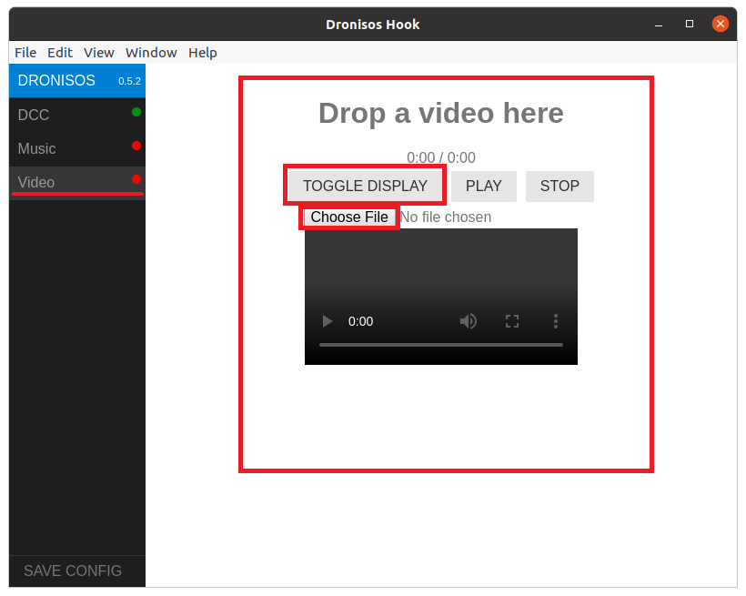Open the video player's three-dot options menu
The height and width of the screenshot is (596, 746).
click(555, 321)
